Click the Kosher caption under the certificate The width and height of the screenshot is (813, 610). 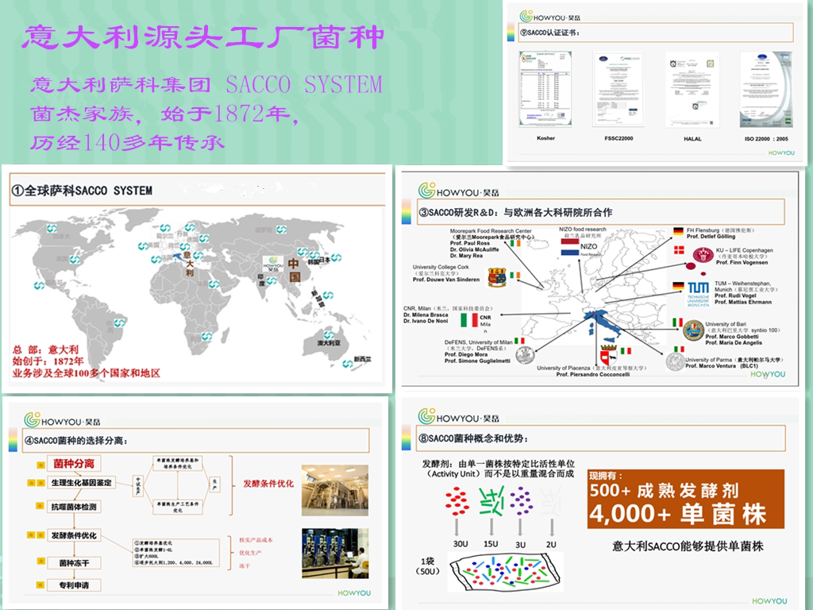coord(545,138)
